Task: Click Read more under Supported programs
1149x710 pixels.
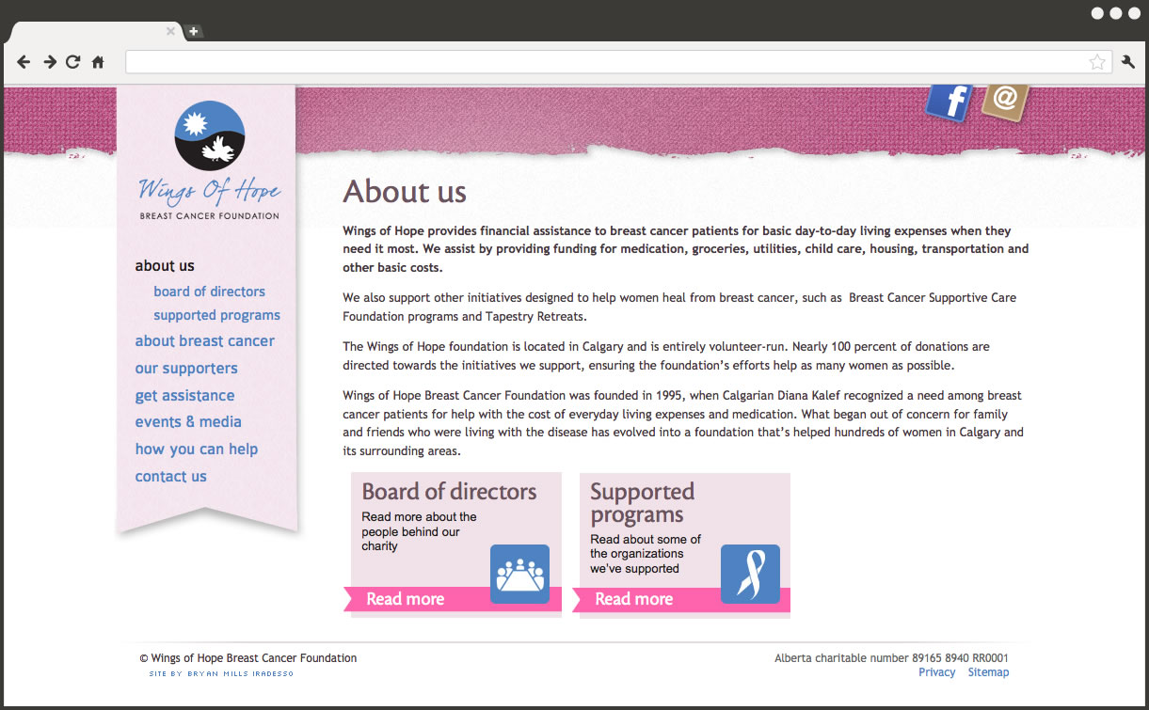Action: (x=633, y=599)
